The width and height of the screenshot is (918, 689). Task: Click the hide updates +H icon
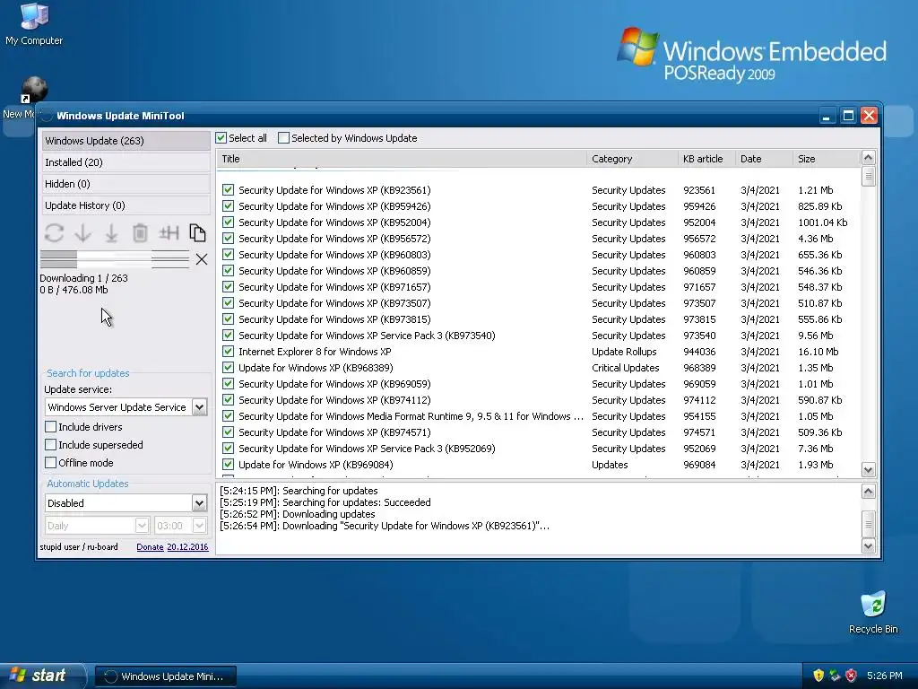pyautogui.click(x=169, y=232)
